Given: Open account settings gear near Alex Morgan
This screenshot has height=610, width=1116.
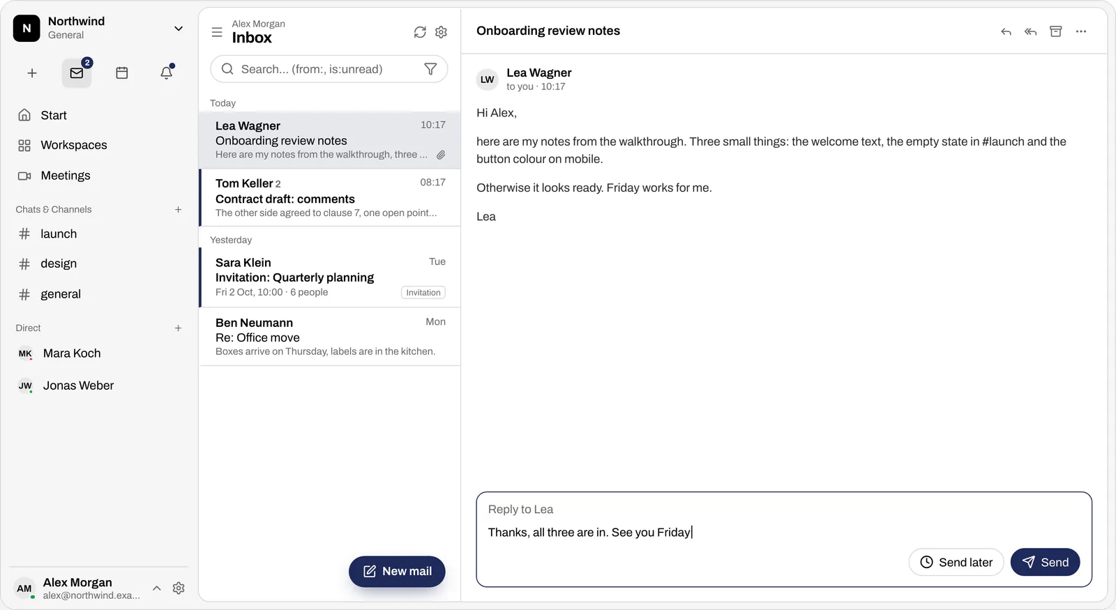Looking at the screenshot, I should pos(179,588).
